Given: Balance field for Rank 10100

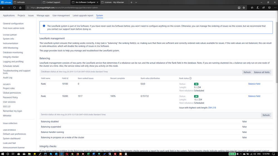Looking at the screenshot, I should point(254,84).
